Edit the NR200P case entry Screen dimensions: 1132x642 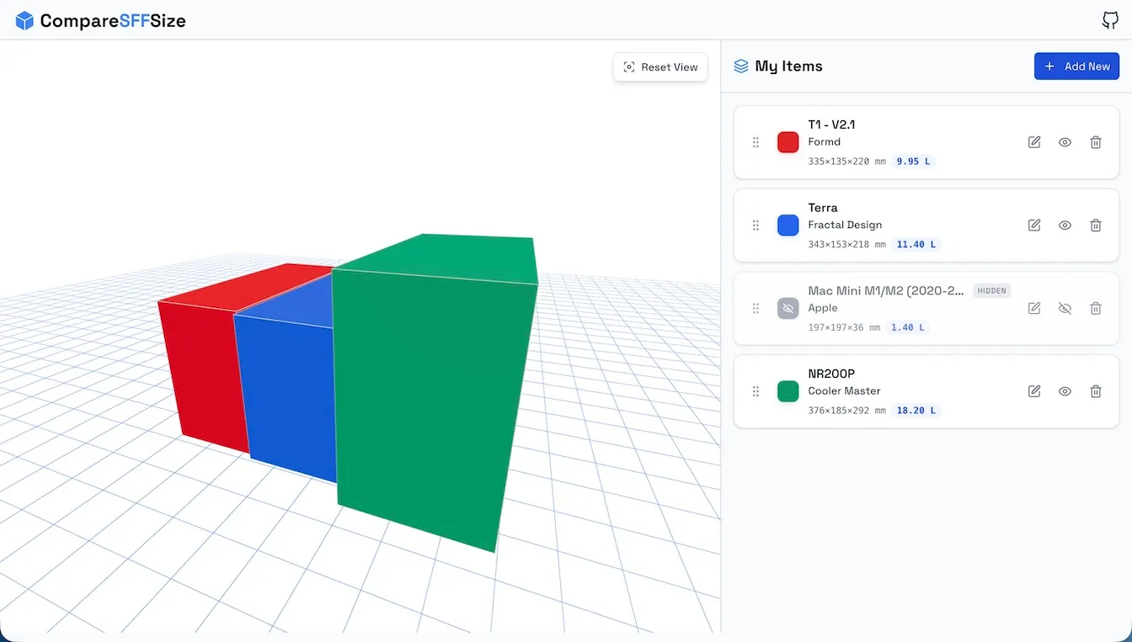coord(1034,391)
